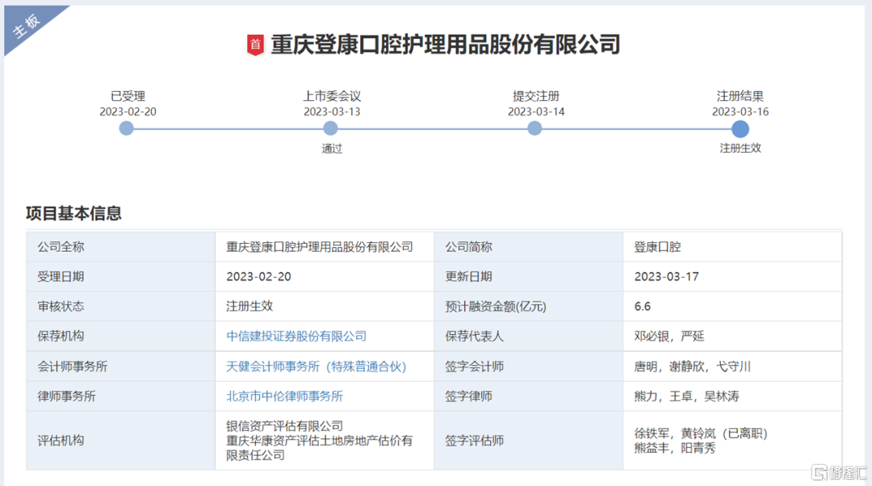Click the 签字评估师 label cell
The width and height of the screenshot is (872, 486).
[528, 441]
